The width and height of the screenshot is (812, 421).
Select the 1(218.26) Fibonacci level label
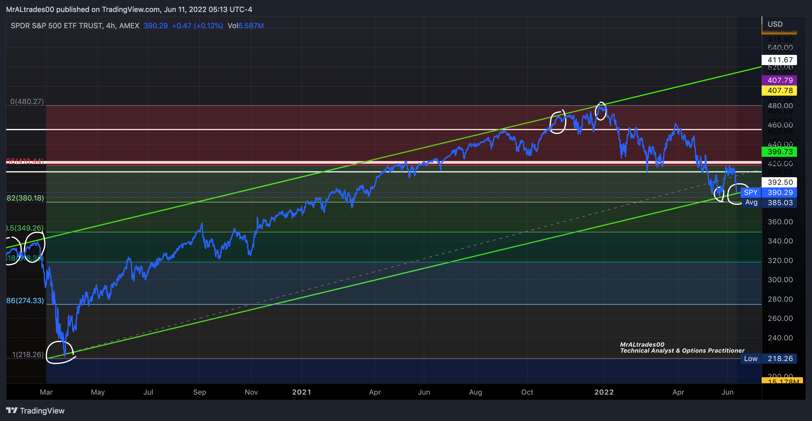pos(28,354)
